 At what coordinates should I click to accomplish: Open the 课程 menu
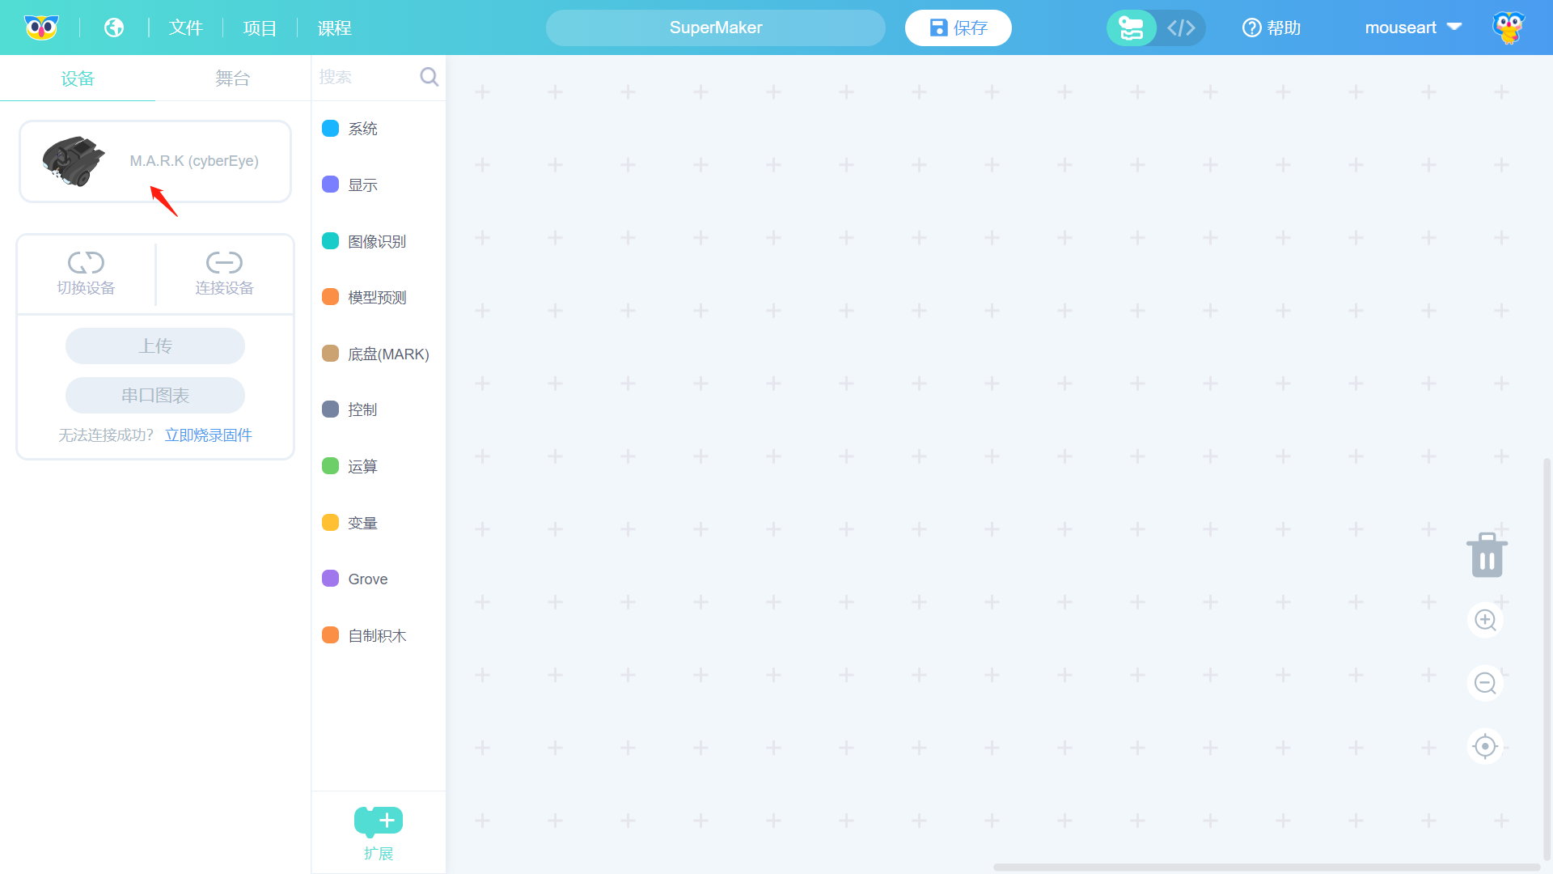tap(334, 28)
